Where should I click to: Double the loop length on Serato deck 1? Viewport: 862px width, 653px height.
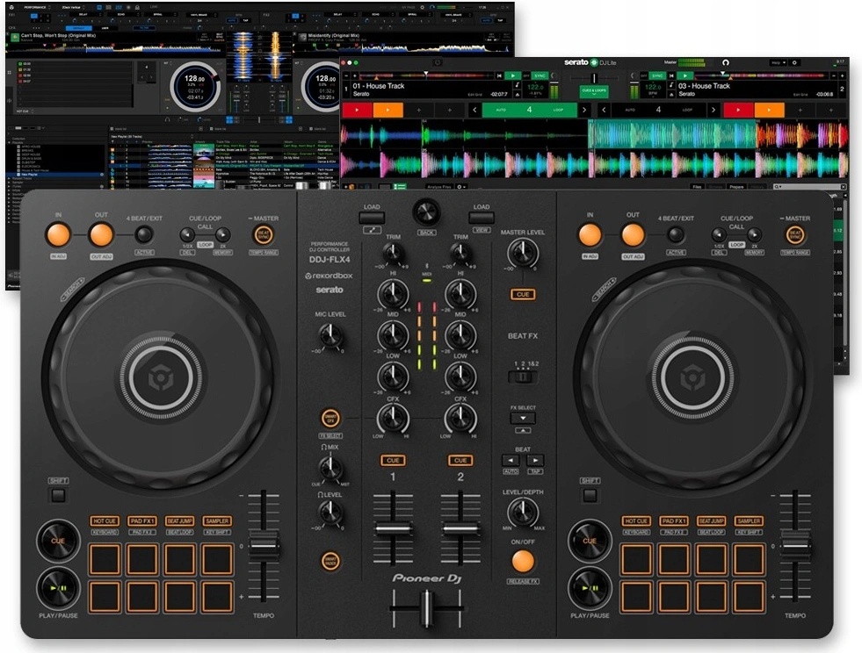point(583,110)
